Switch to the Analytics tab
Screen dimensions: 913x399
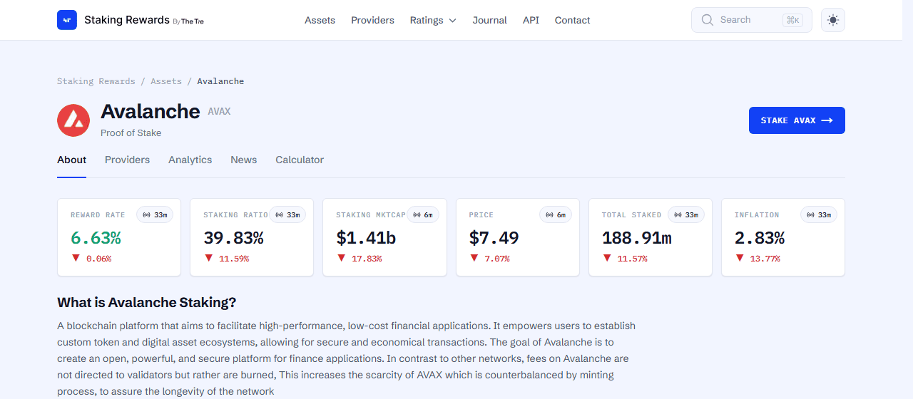[x=190, y=160]
